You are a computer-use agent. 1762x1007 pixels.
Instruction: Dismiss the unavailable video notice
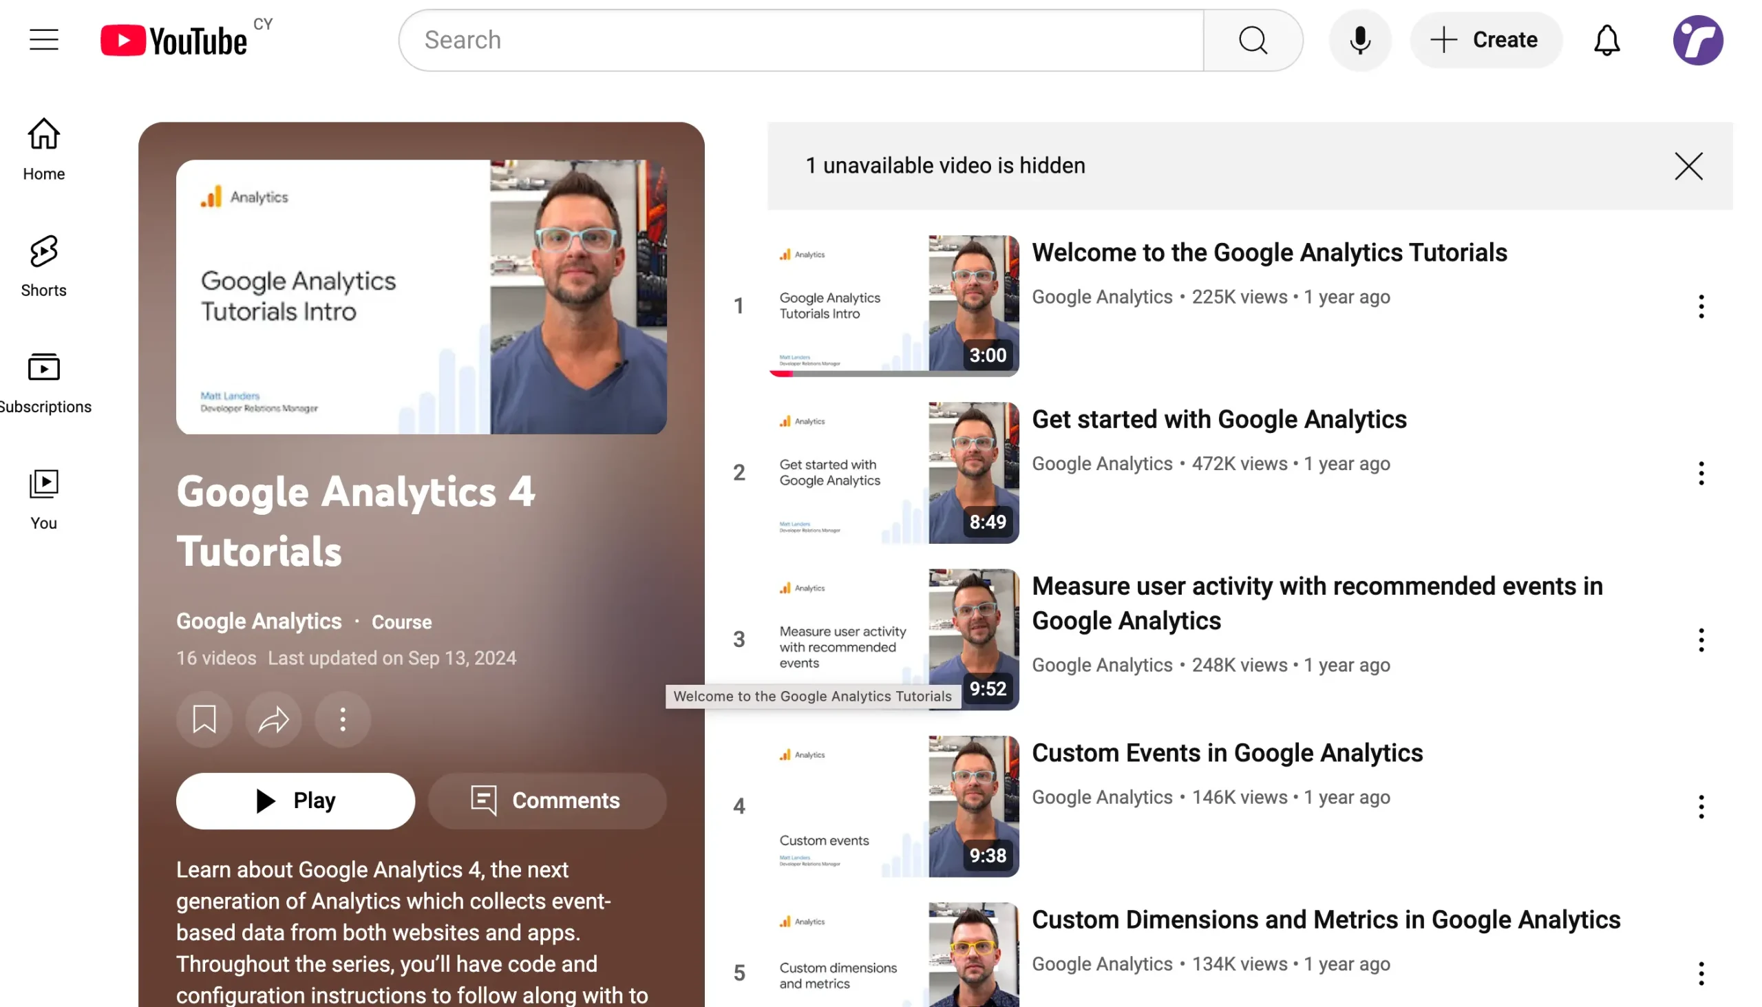(1688, 166)
